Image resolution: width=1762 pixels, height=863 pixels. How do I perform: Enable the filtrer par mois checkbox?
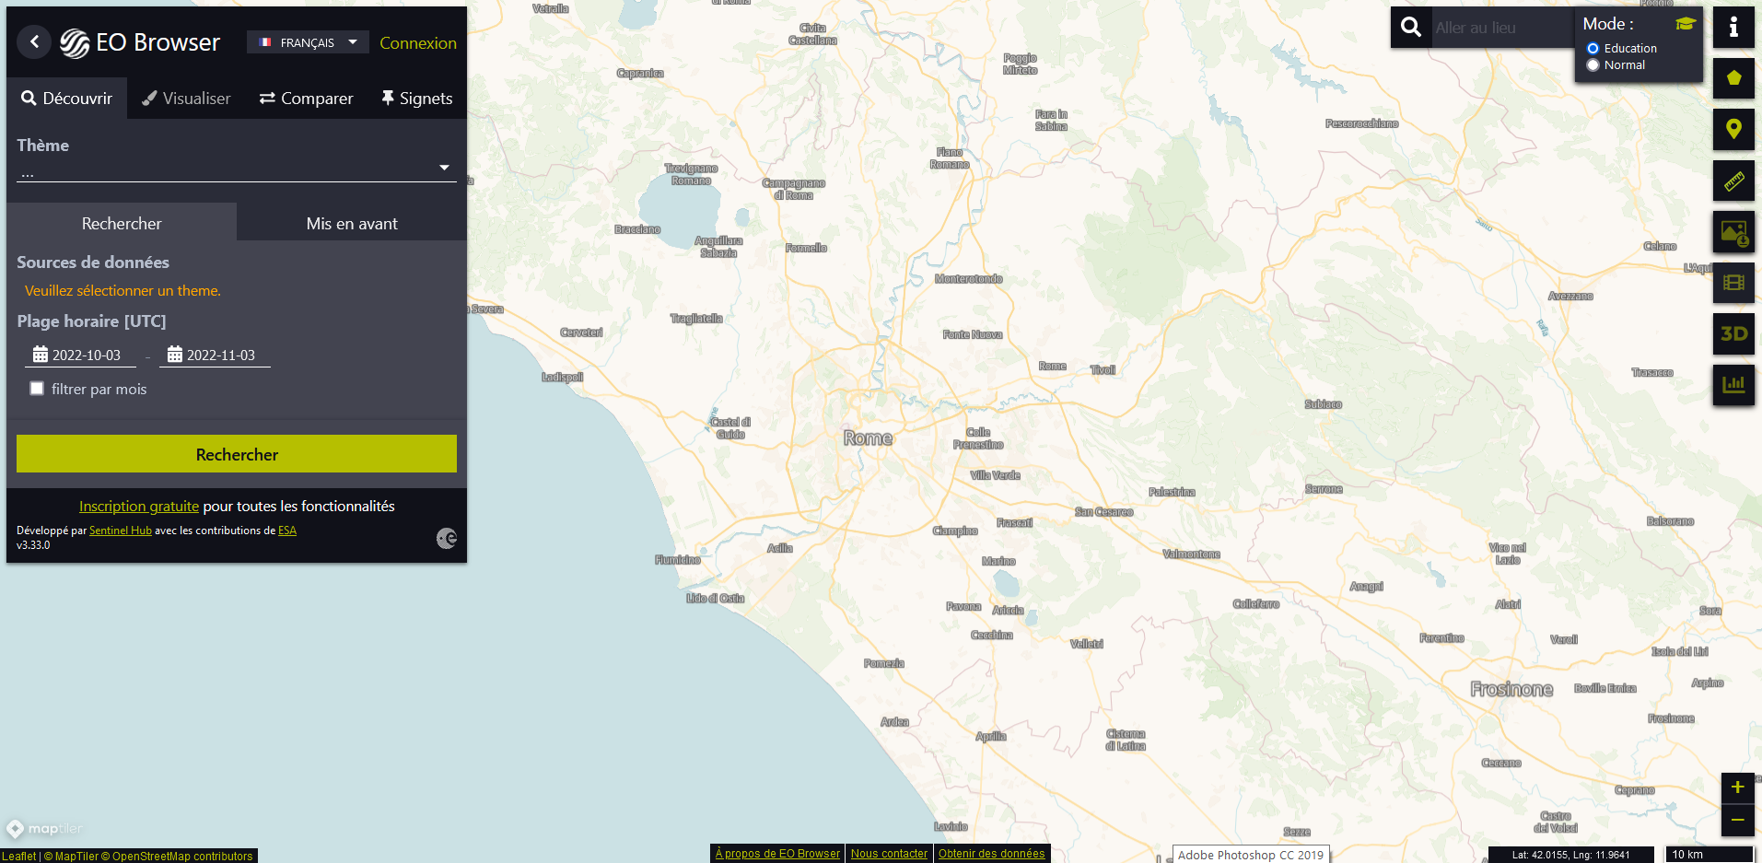tap(37, 389)
